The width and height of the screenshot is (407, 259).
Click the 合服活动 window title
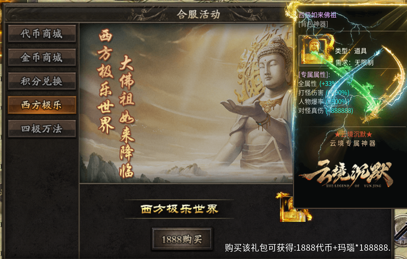[x=199, y=14]
